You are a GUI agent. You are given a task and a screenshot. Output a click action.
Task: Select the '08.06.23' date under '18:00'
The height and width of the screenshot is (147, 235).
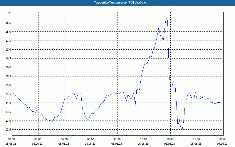pyautogui.click(x=169, y=143)
